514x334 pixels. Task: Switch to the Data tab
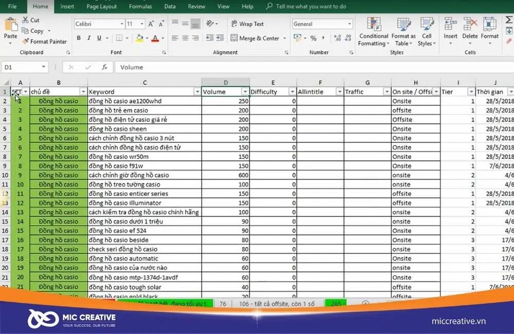[x=170, y=6]
